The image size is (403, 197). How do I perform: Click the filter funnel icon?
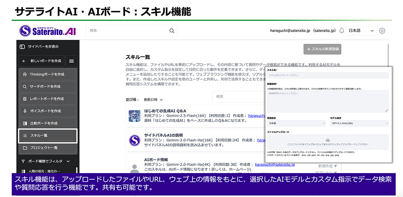[x=23, y=161]
